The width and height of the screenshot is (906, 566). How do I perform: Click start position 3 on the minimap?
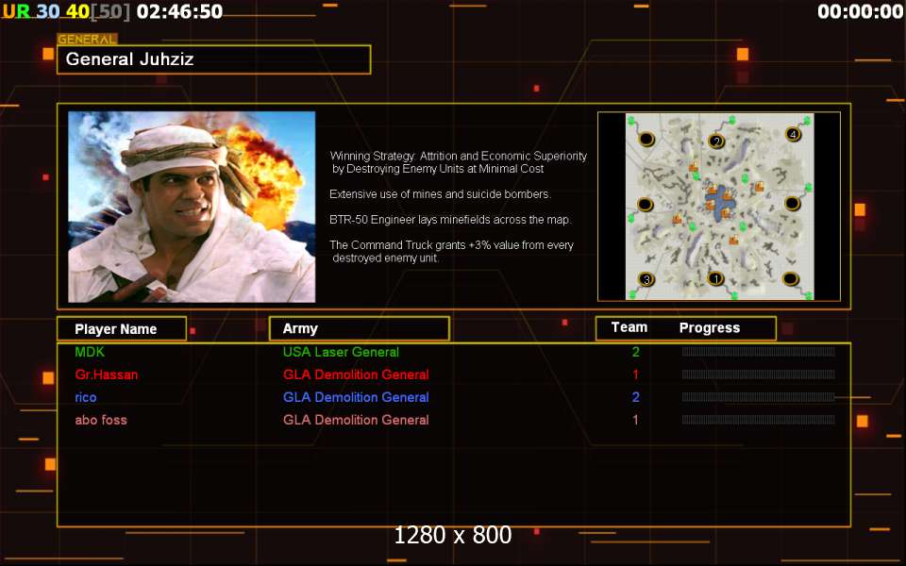[646, 279]
